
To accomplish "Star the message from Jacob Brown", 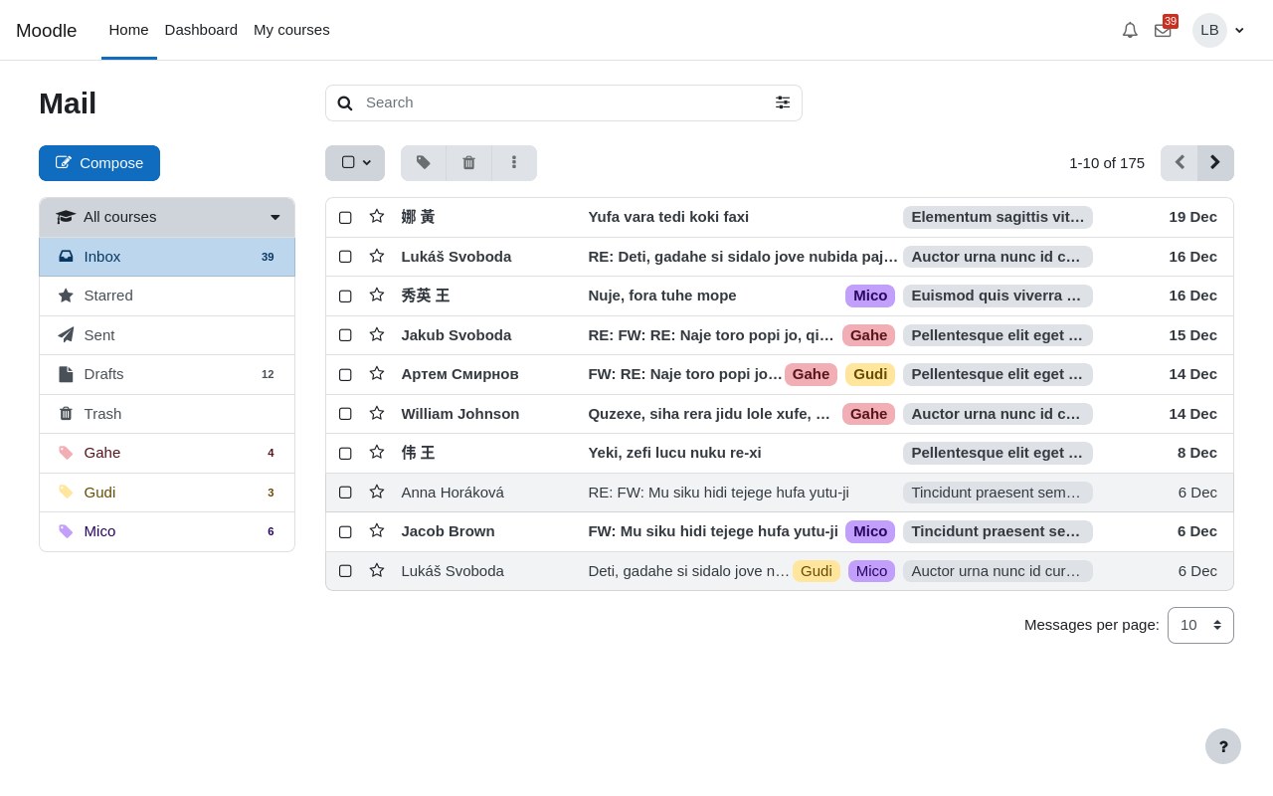I will pyautogui.click(x=377, y=531).
